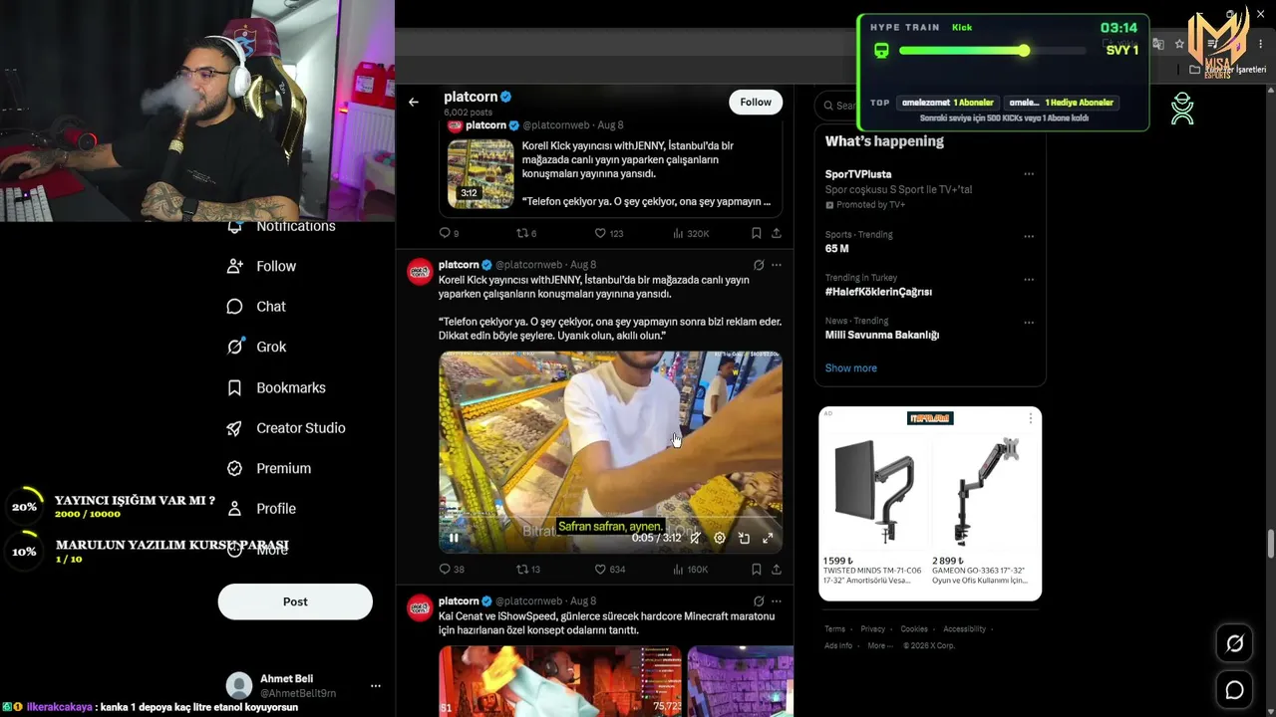Open the Ahmet Beli account menu
Screen dimensions: 1276x717
tap(376, 686)
